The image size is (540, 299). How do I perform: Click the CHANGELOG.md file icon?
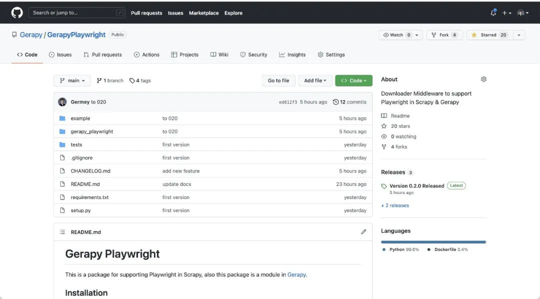click(62, 171)
